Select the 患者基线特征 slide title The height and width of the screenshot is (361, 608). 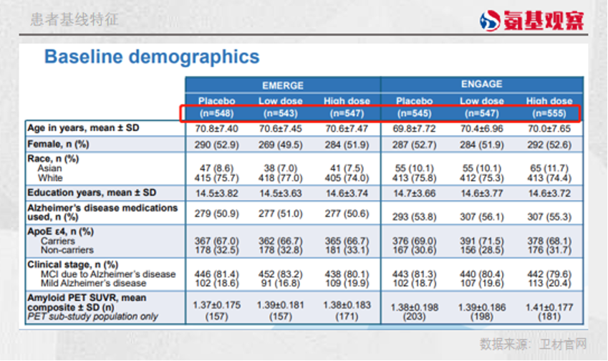click(74, 20)
